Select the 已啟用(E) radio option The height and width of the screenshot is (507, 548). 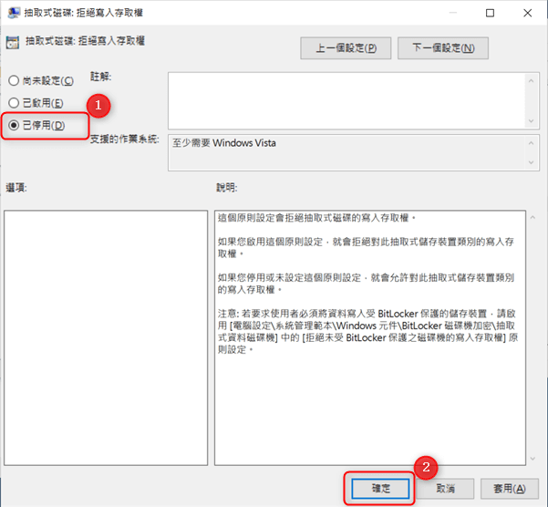(x=36, y=103)
